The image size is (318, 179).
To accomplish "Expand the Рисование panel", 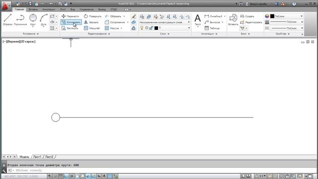I will pyautogui.click(x=31, y=34).
